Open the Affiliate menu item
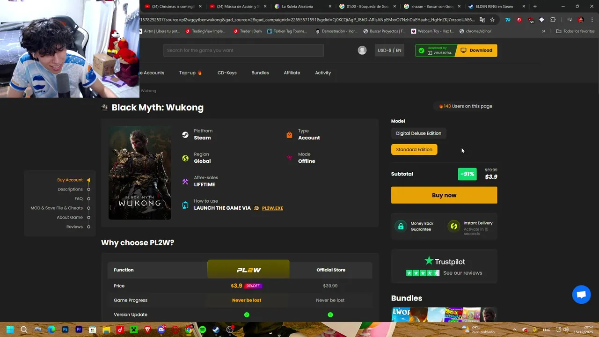Viewport: 599px width, 337px height. click(292, 73)
